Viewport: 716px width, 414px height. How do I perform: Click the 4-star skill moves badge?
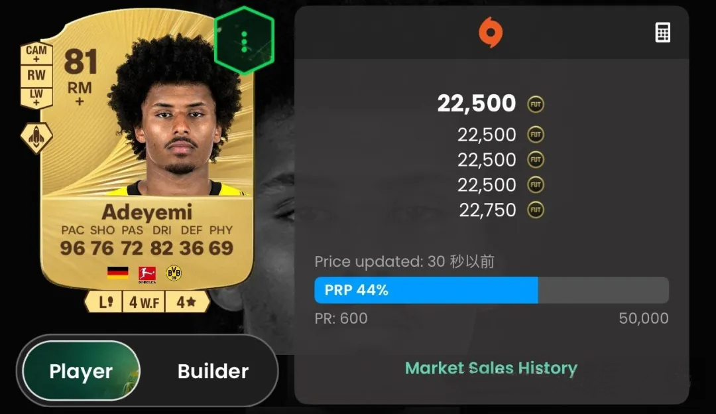(187, 302)
